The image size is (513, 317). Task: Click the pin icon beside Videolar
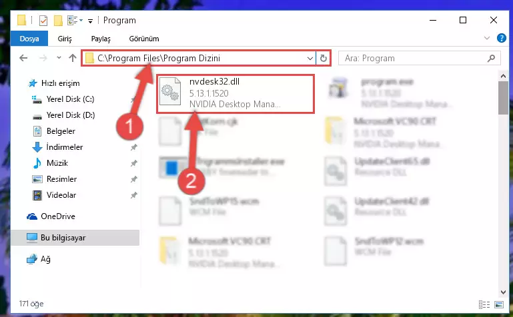point(134,195)
